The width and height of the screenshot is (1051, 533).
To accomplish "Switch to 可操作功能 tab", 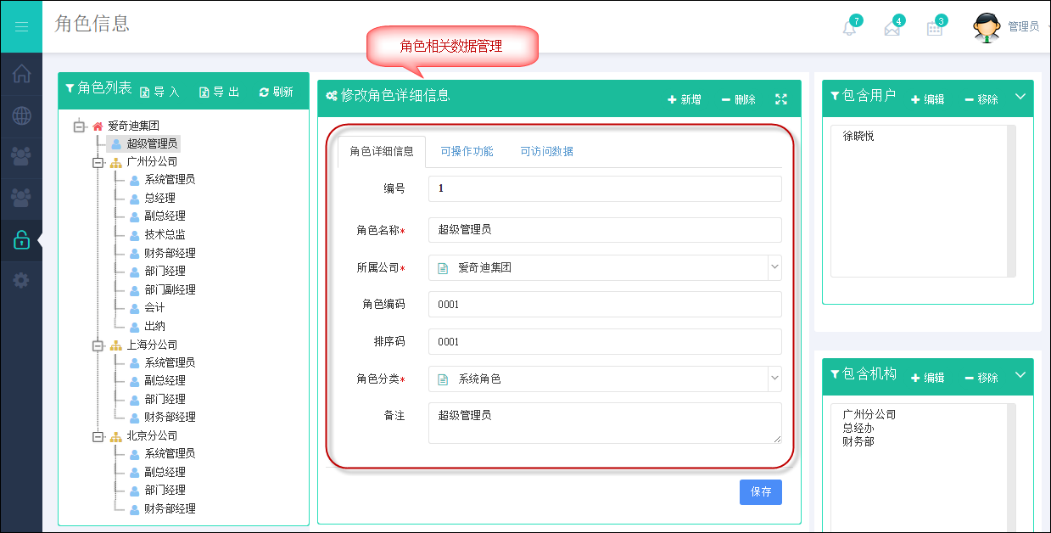I will tap(467, 152).
